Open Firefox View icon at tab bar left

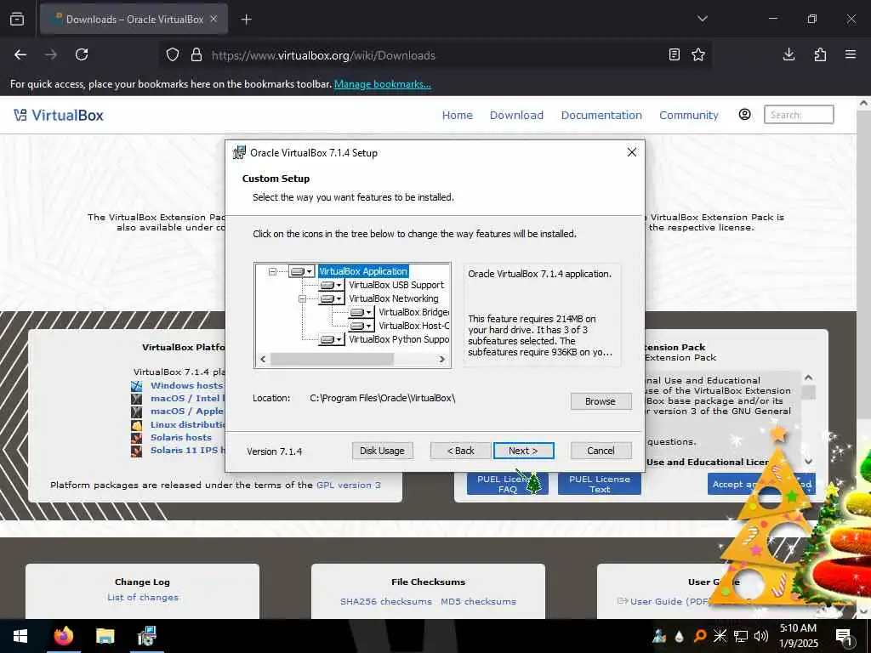point(17,19)
